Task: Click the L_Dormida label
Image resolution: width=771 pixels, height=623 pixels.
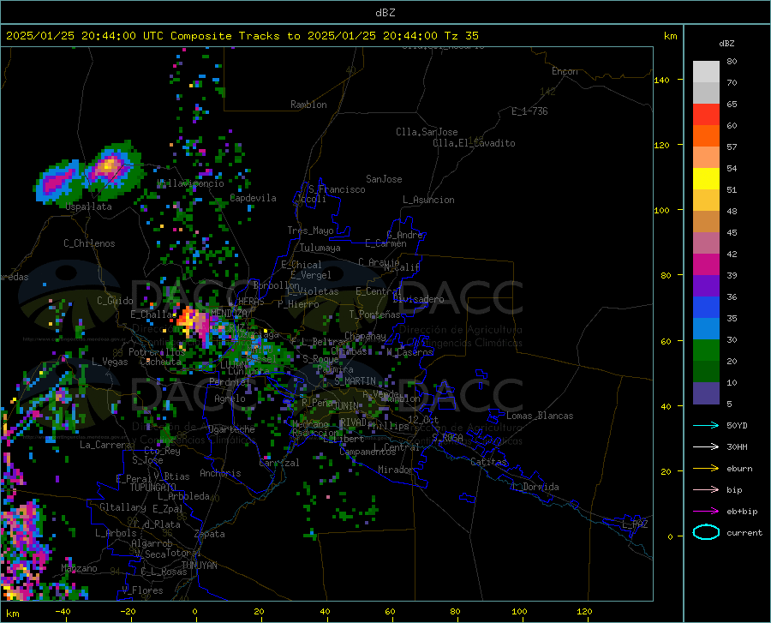Action: (x=535, y=487)
